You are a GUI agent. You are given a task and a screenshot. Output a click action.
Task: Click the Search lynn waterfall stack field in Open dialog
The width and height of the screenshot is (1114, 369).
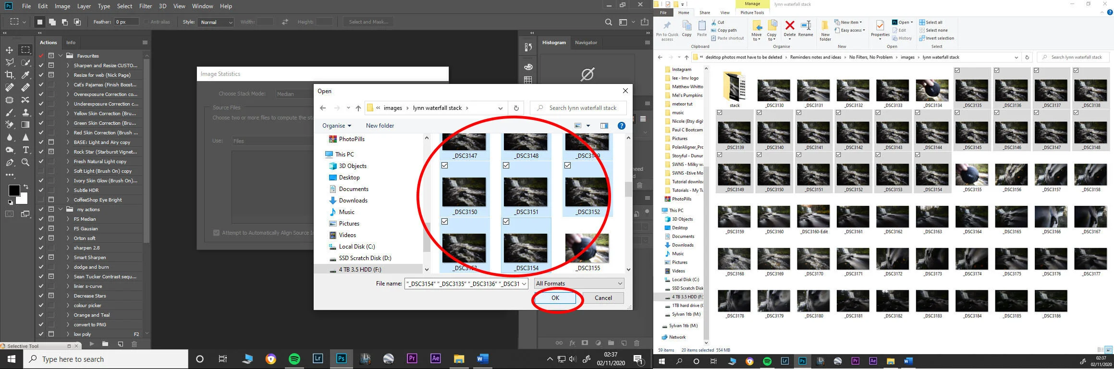[578, 108]
